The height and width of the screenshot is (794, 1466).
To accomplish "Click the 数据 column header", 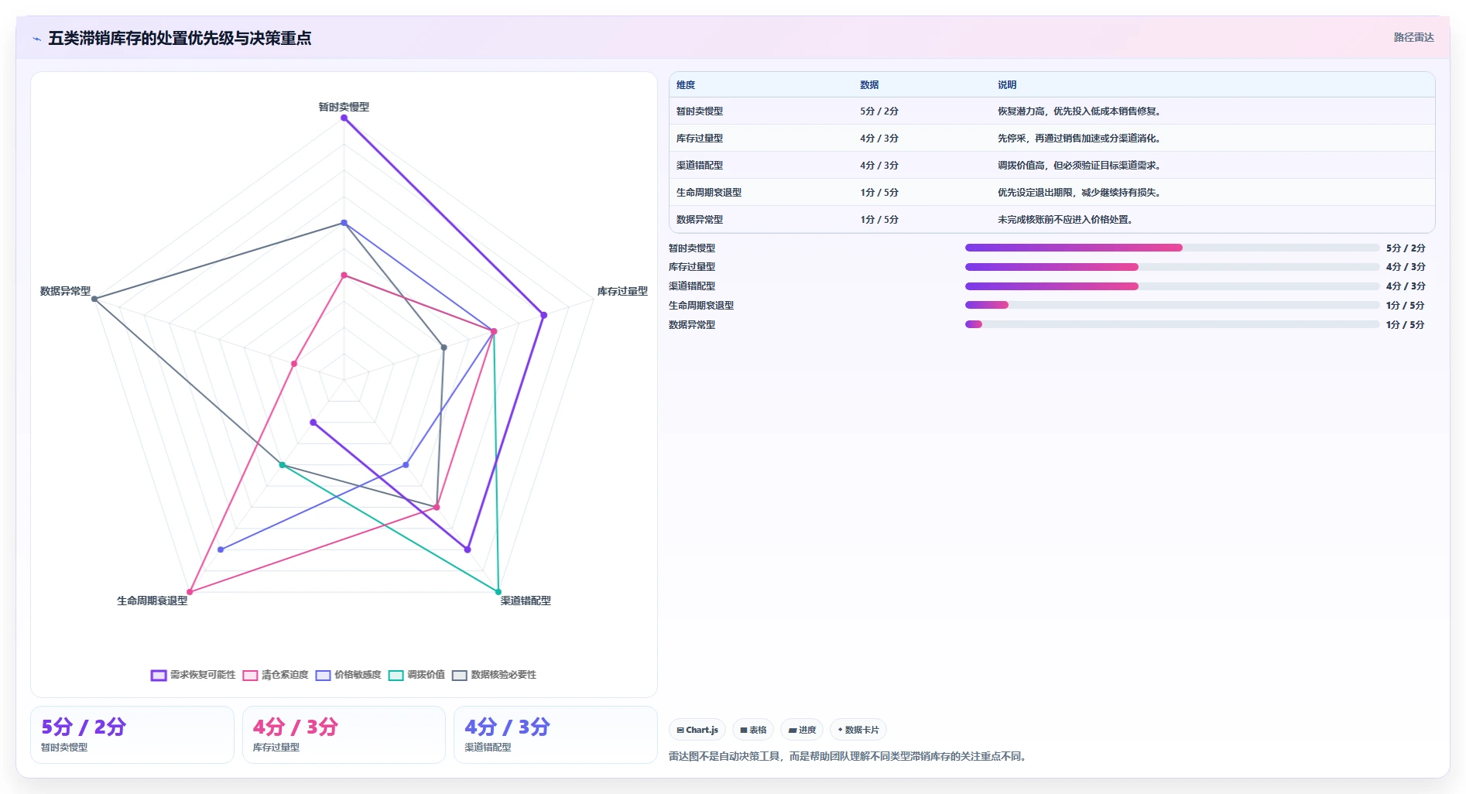I will (x=869, y=85).
